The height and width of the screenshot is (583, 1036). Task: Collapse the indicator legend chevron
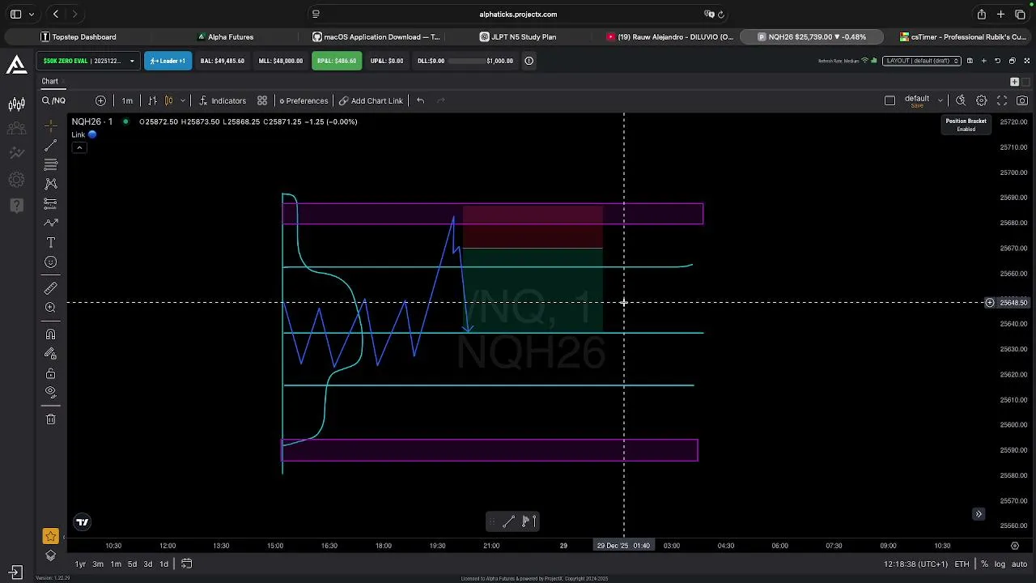coord(79,147)
